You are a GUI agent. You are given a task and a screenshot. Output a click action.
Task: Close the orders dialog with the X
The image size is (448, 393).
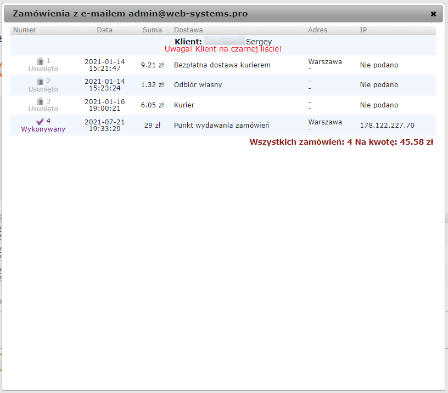pyautogui.click(x=433, y=14)
